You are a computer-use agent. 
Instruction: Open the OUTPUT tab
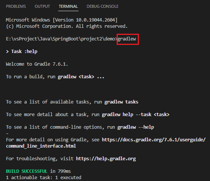tap(42, 6)
